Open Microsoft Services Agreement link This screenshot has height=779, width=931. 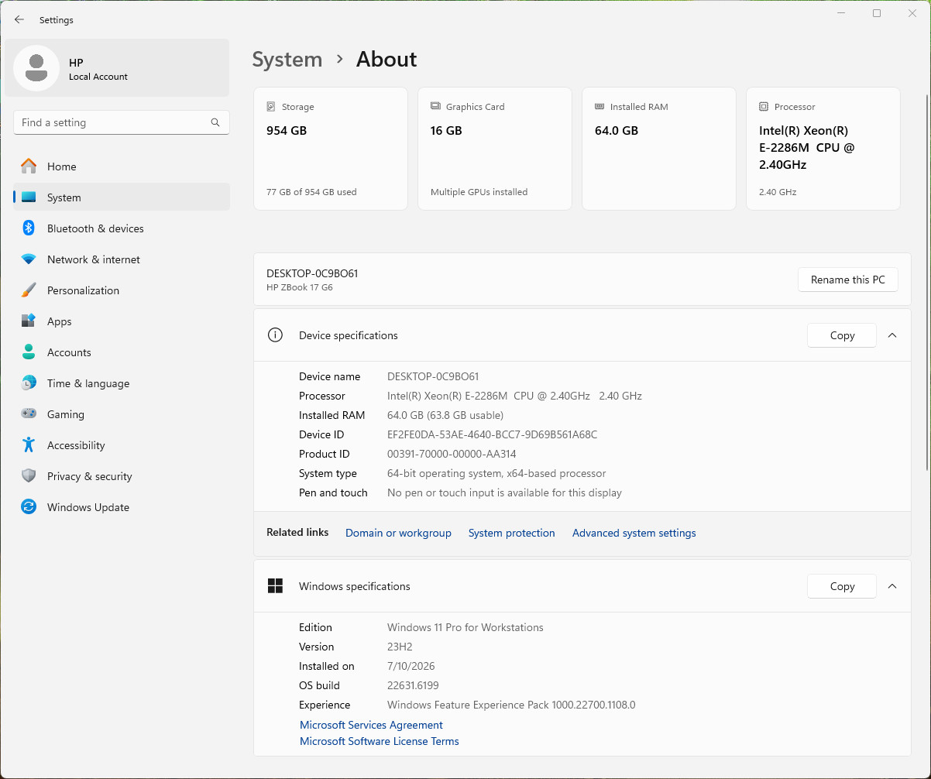[371, 725]
